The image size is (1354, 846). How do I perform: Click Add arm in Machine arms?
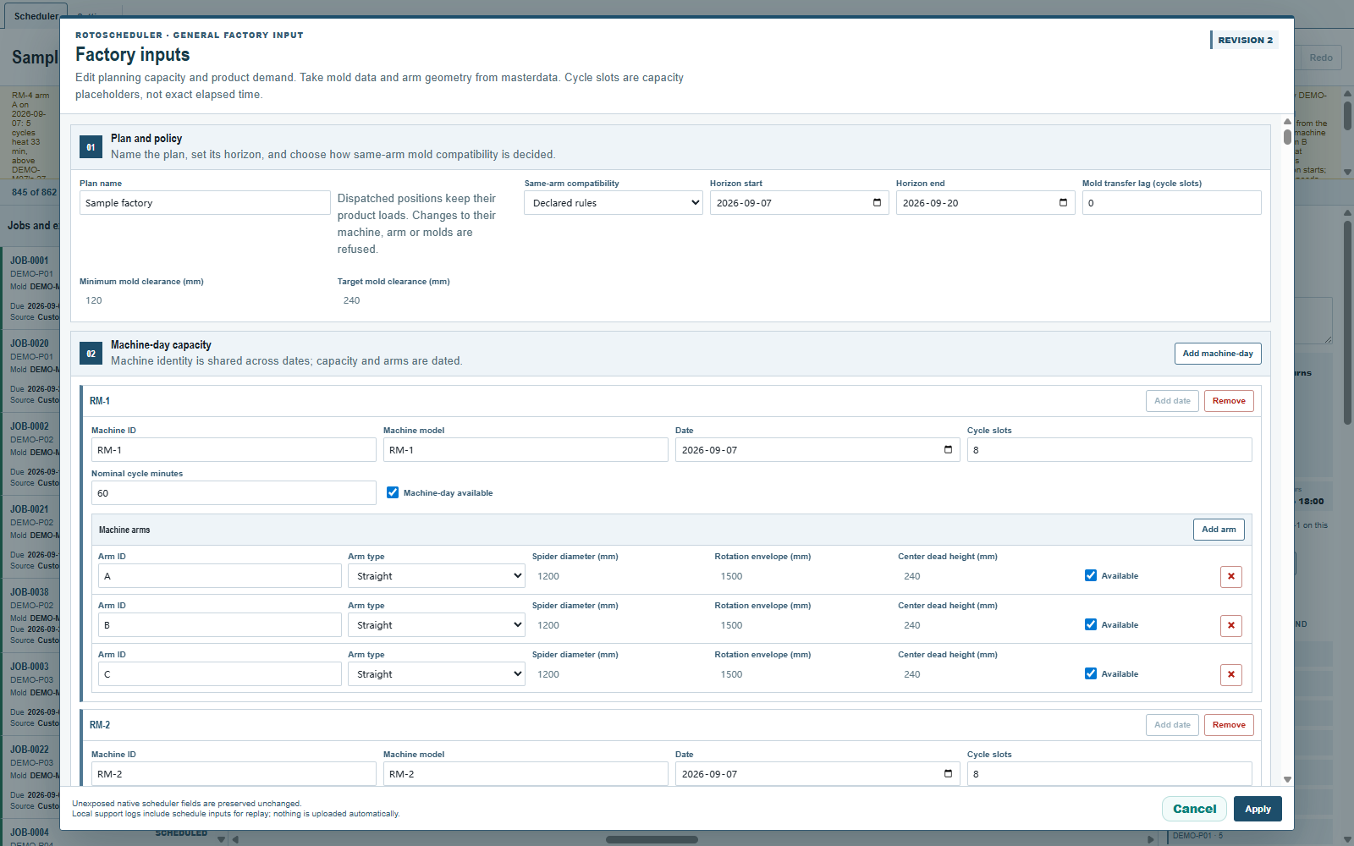click(x=1219, y=530)
